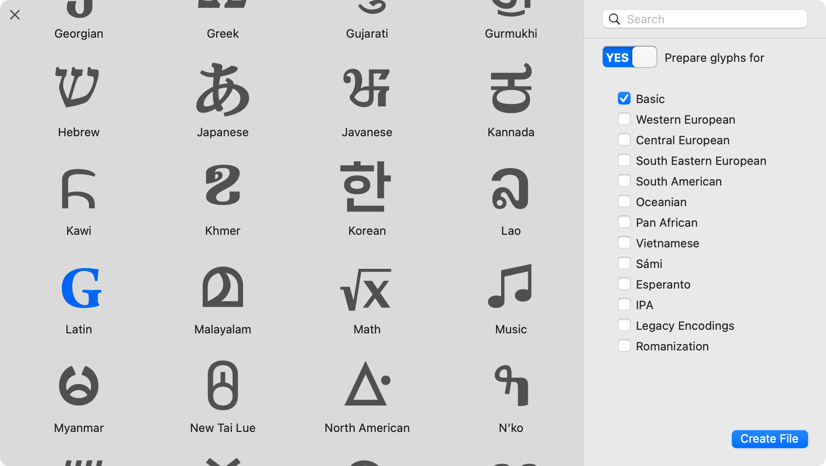The width and height of the screenshot is (826, 466).
Task: Check the Oceanian option
Action: (624, 202)
